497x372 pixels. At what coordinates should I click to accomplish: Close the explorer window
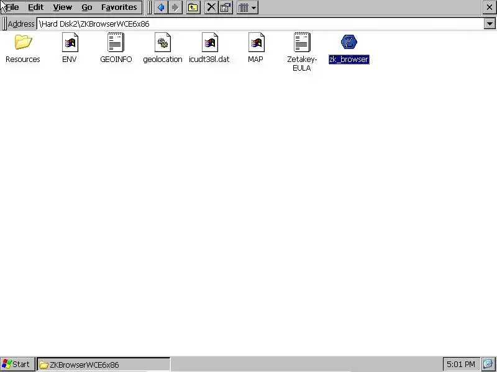tap(490, 7)
